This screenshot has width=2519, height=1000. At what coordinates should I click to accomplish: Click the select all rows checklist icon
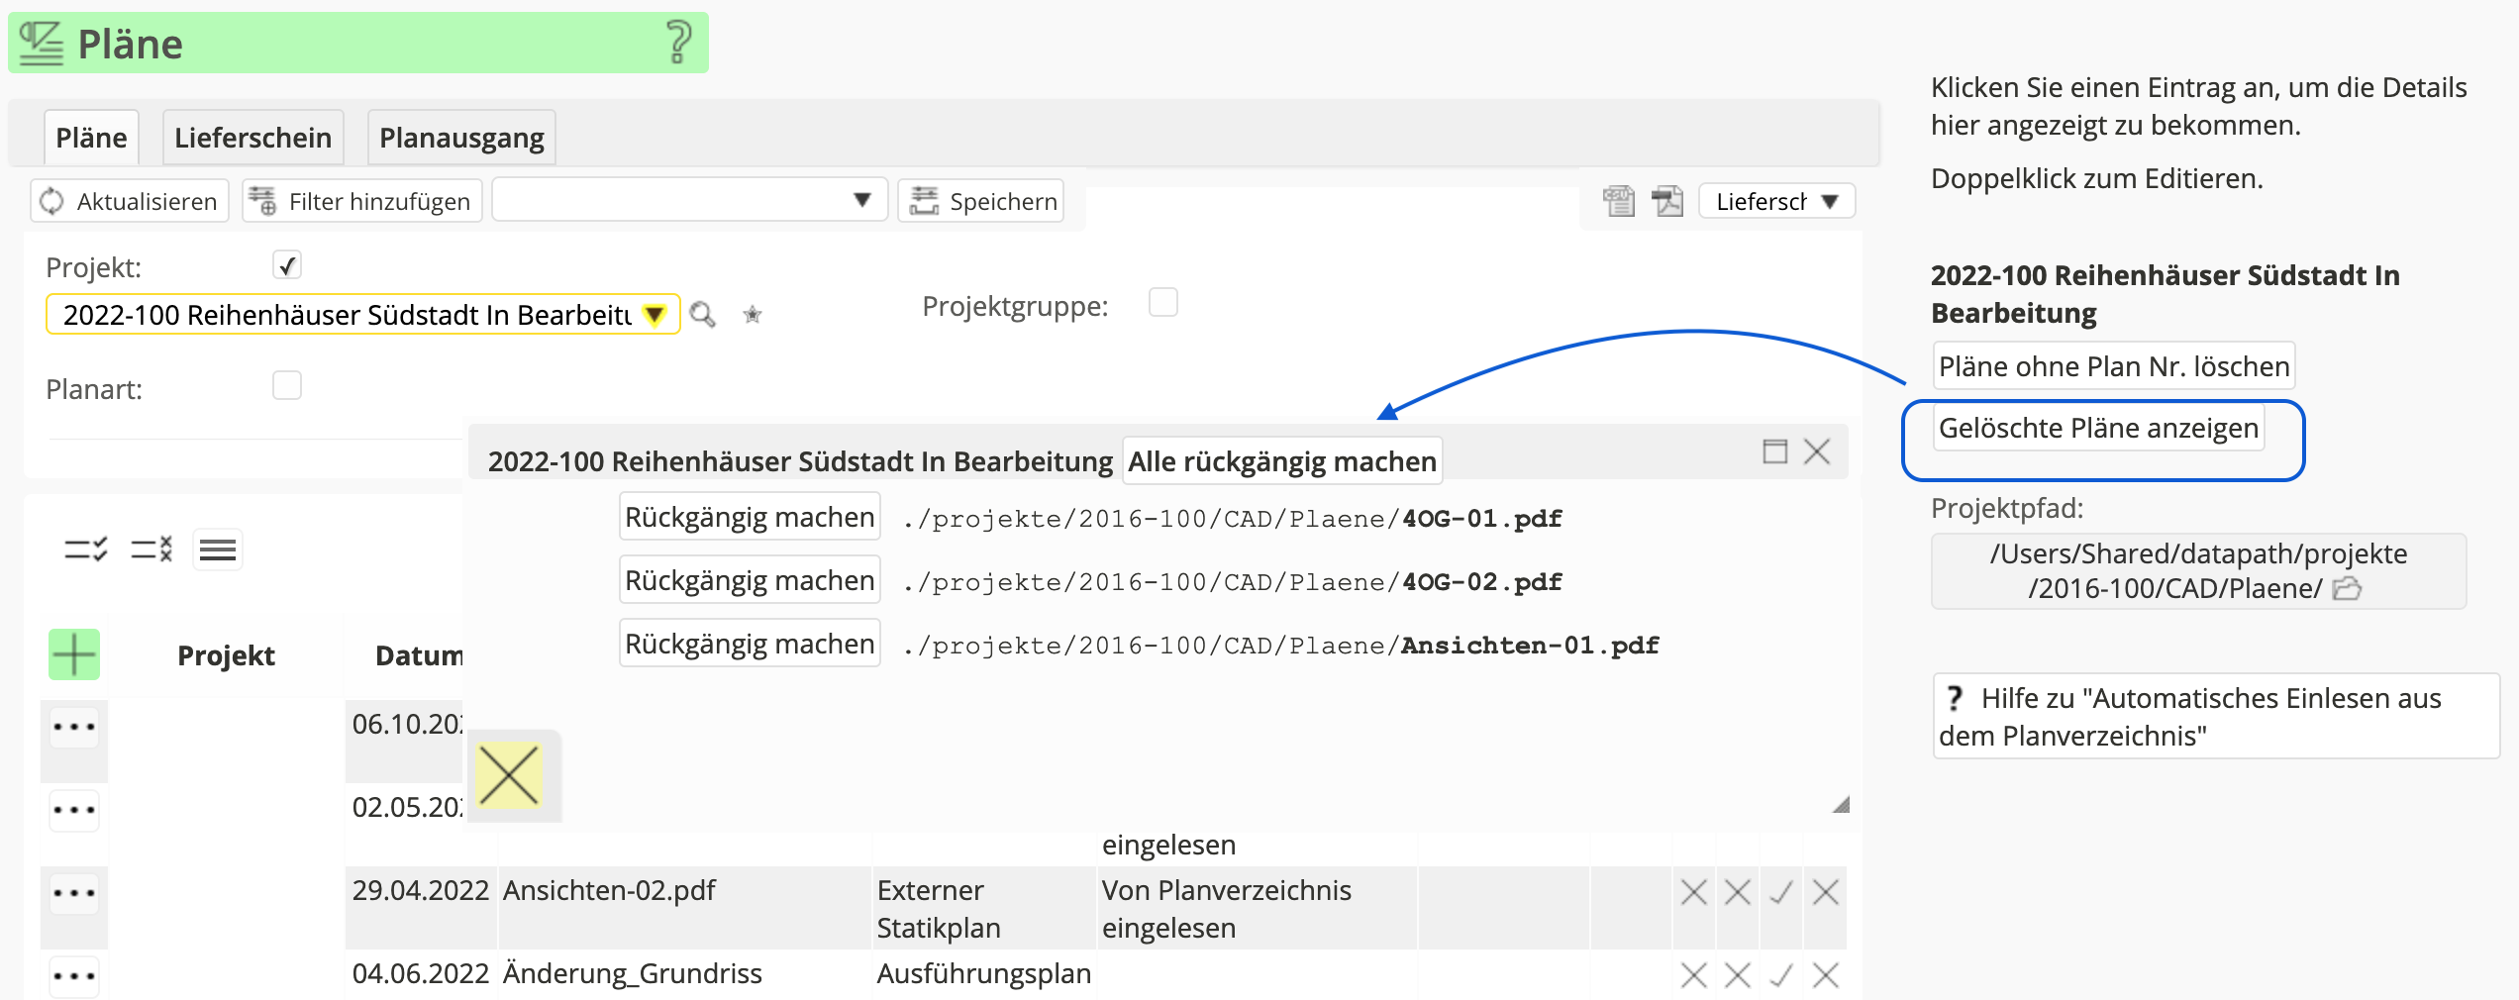85,550
